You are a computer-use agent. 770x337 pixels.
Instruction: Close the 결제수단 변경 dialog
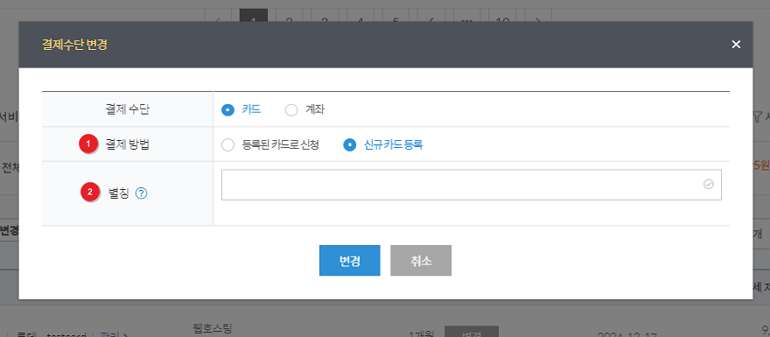(x=736, y=45)
